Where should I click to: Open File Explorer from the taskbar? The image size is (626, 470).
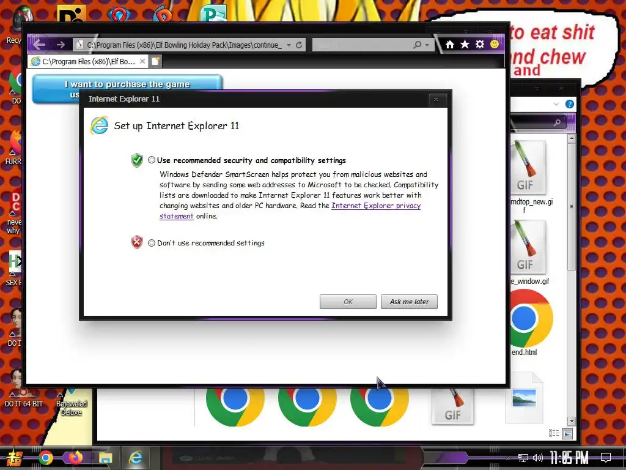pyautogui.click(x=105, y=458)
